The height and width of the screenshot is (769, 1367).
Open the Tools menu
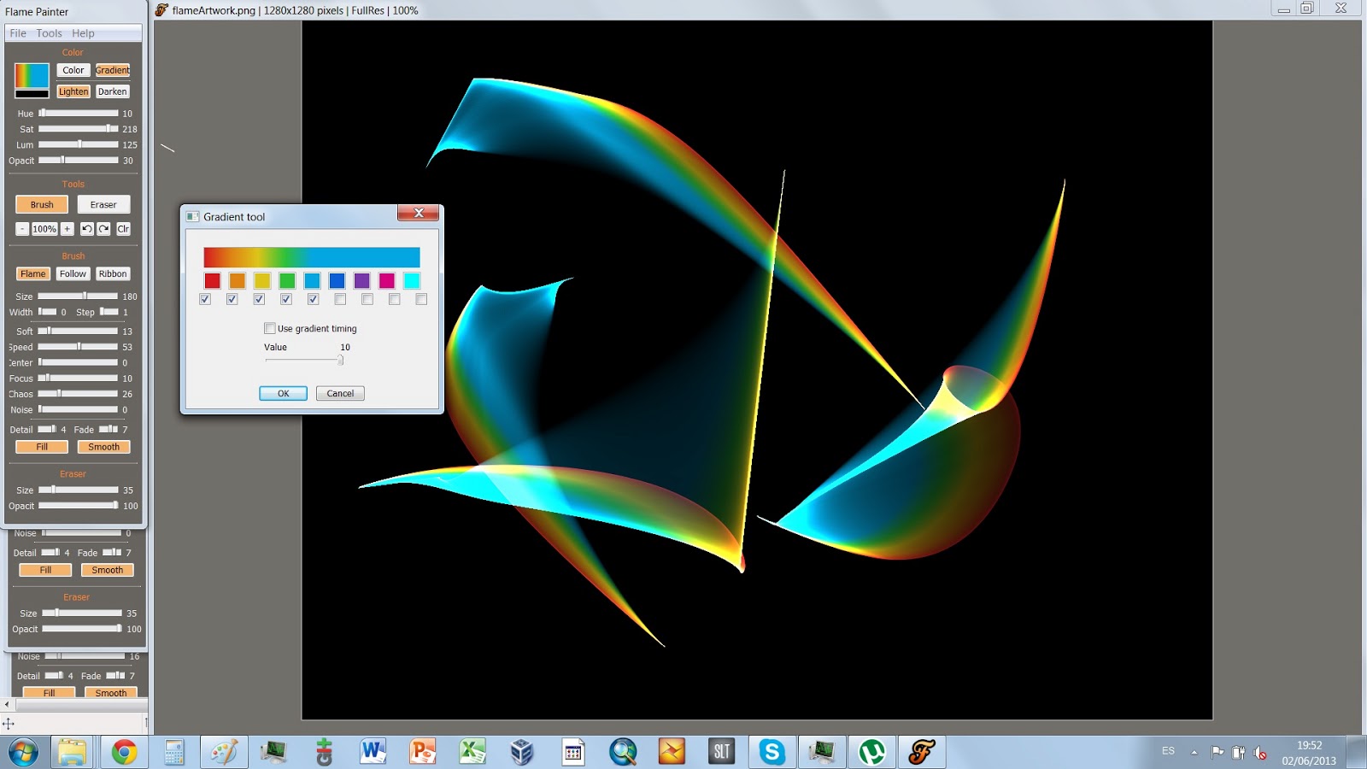[x=49, y=33]
